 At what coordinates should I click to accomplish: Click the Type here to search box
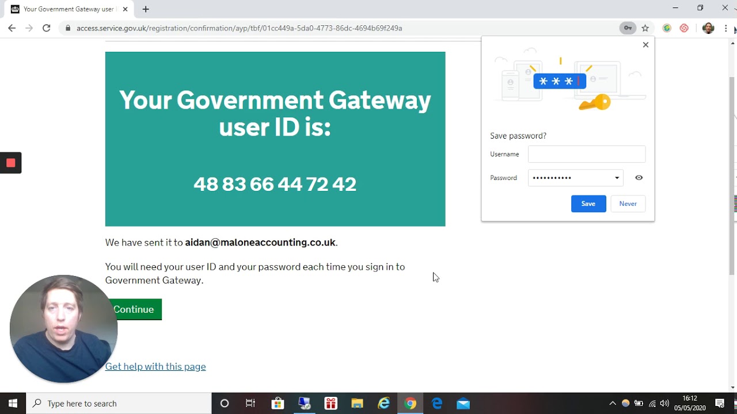[119, 403]
